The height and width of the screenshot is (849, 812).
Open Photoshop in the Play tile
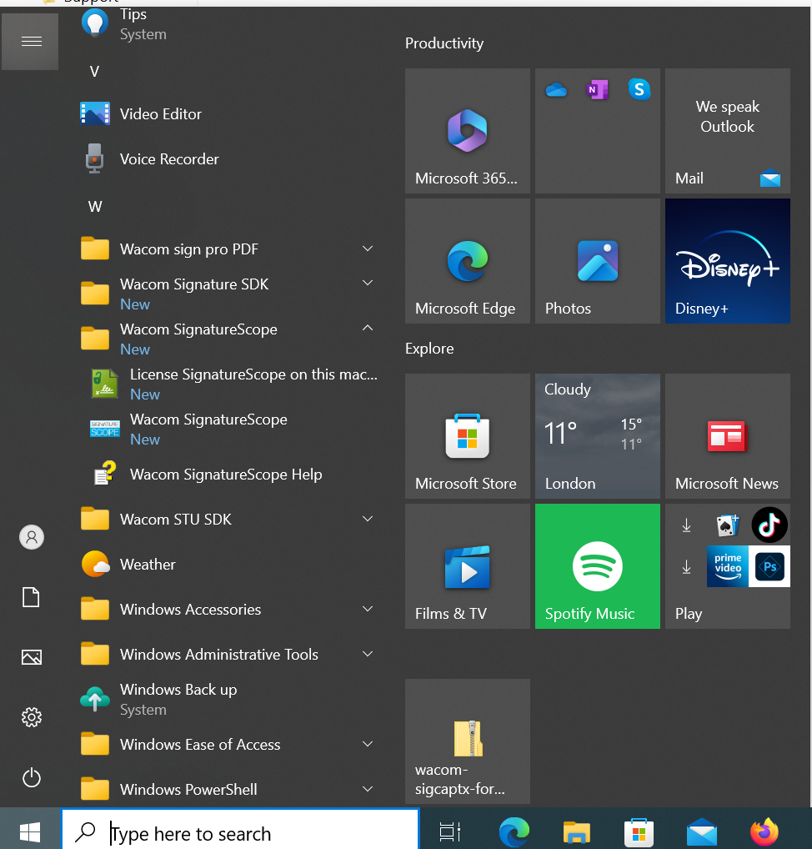tap(769, 566)
